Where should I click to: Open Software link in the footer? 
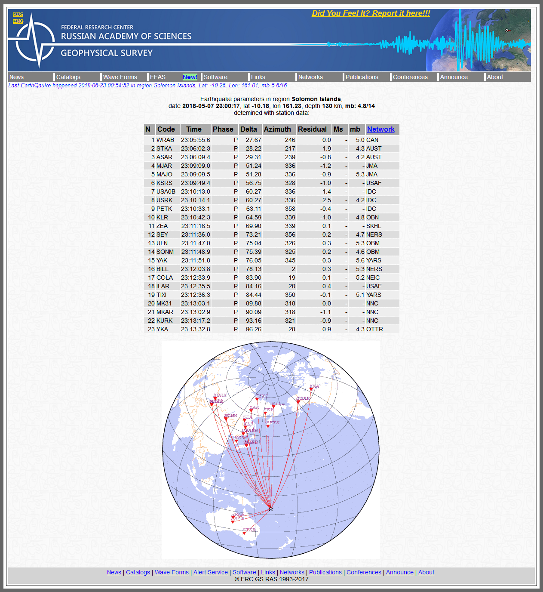[244, 572]
